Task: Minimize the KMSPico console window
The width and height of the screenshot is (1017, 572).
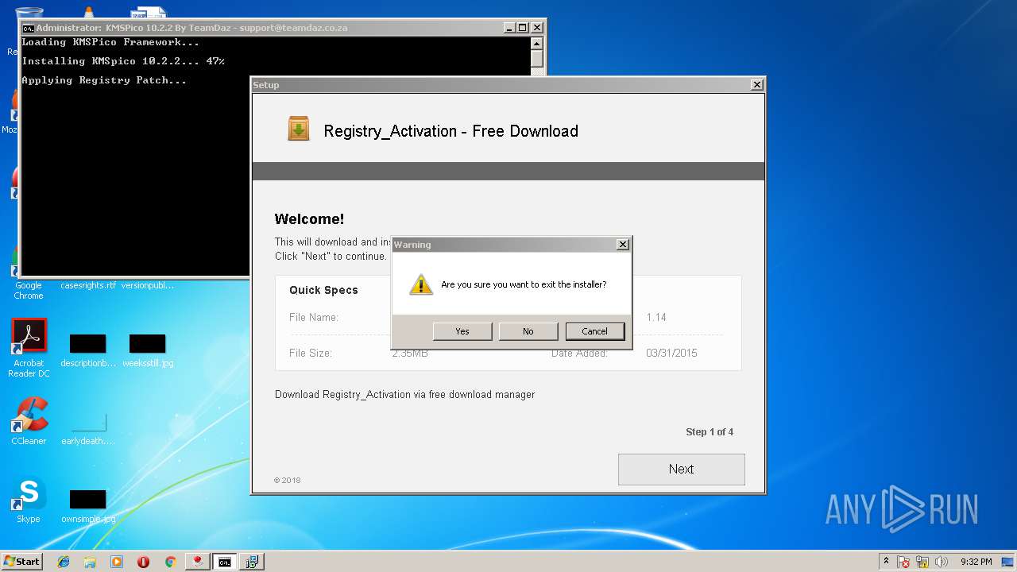Action: (x=509, y=28)
